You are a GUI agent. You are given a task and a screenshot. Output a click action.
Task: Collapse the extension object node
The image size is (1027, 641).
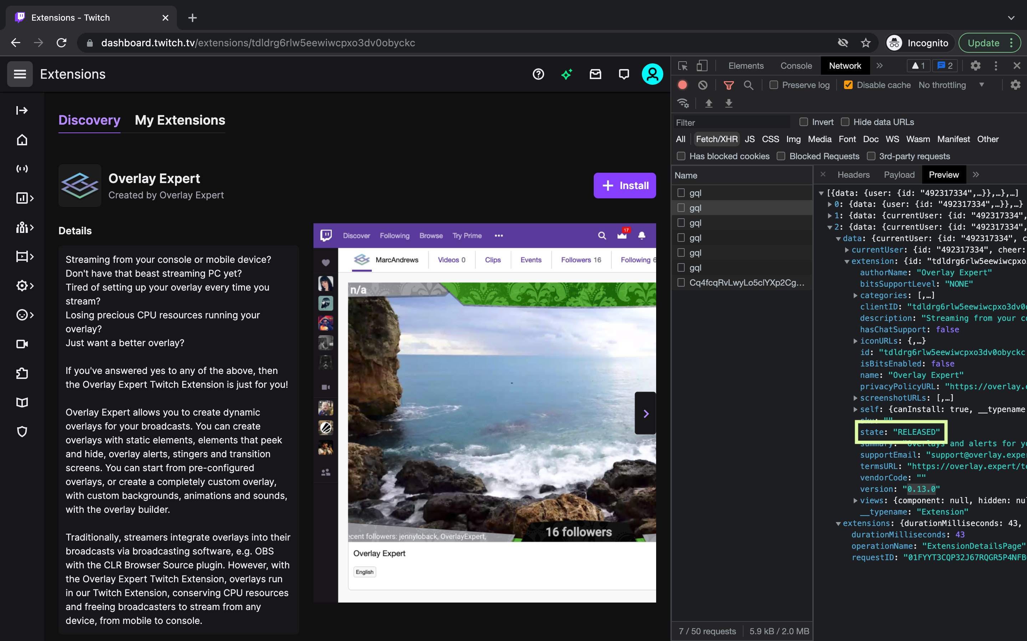pos(847,262)
